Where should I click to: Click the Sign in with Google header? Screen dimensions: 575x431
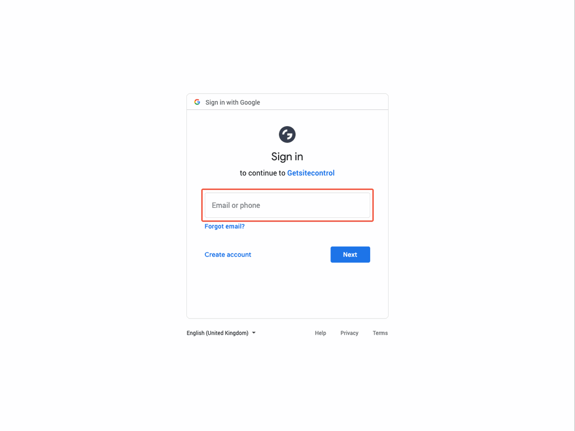[x=233, y=102]
